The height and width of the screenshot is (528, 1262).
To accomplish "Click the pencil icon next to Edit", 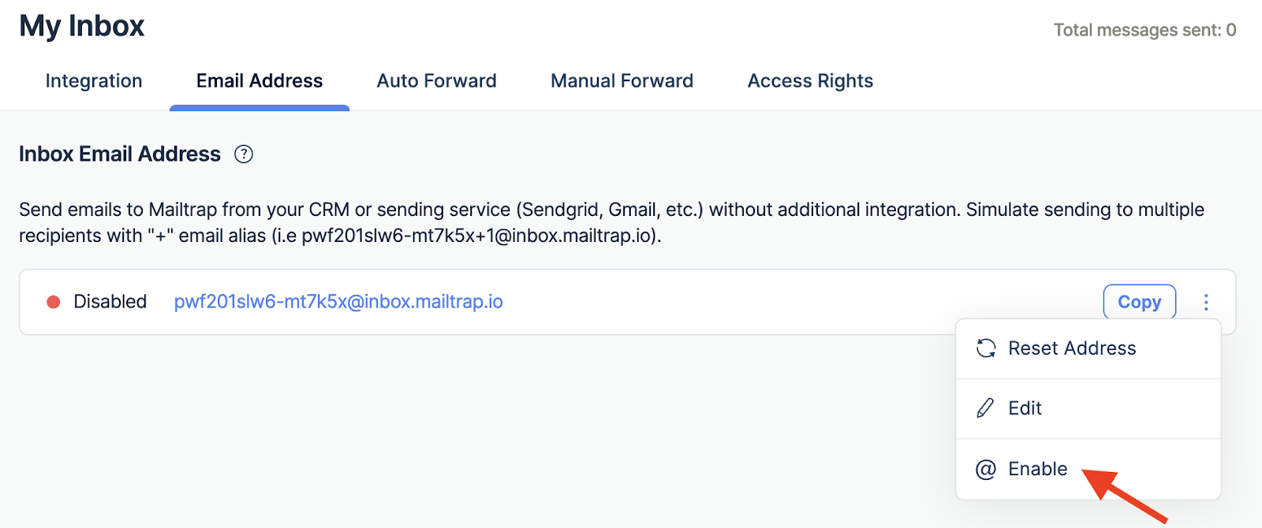I will click(x=984, y=408).
